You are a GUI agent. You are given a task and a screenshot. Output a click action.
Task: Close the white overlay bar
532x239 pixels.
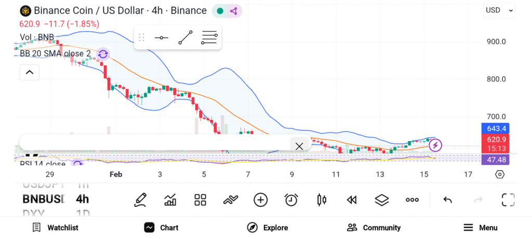tap(299, 146)
